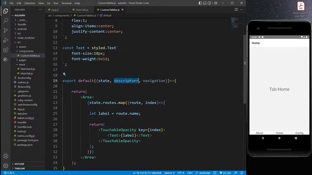This screenshot has height=175, width=312.
Task: Open the File menu
Action: click(12, 3)
